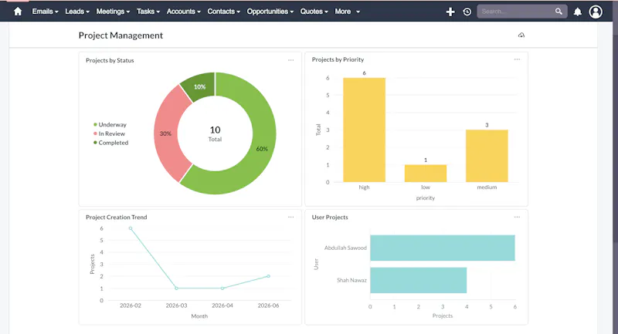Click the 2026-06 trend data point
This screenshot has width=618, height=334.
coord(268,276)
